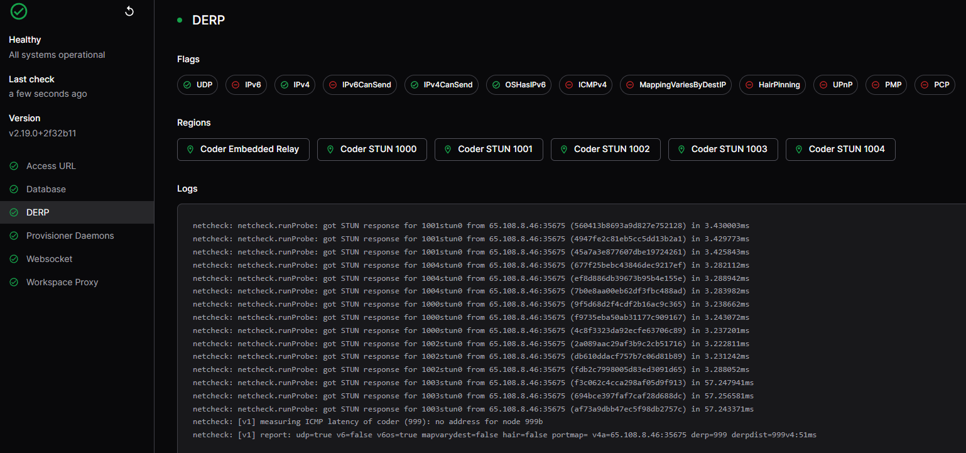Click the log line containing 677f25bebc43846dec9217ef
This screenshot has width=966, height=453.
471,265
